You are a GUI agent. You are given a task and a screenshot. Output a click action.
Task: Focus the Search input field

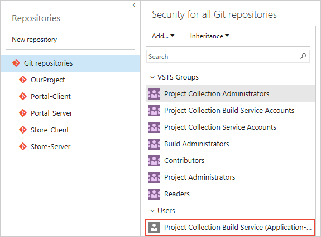(x=228, y=56)
